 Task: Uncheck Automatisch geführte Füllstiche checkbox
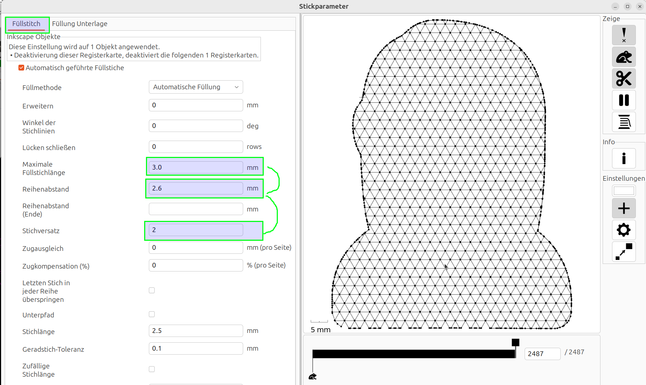(21, 68)
